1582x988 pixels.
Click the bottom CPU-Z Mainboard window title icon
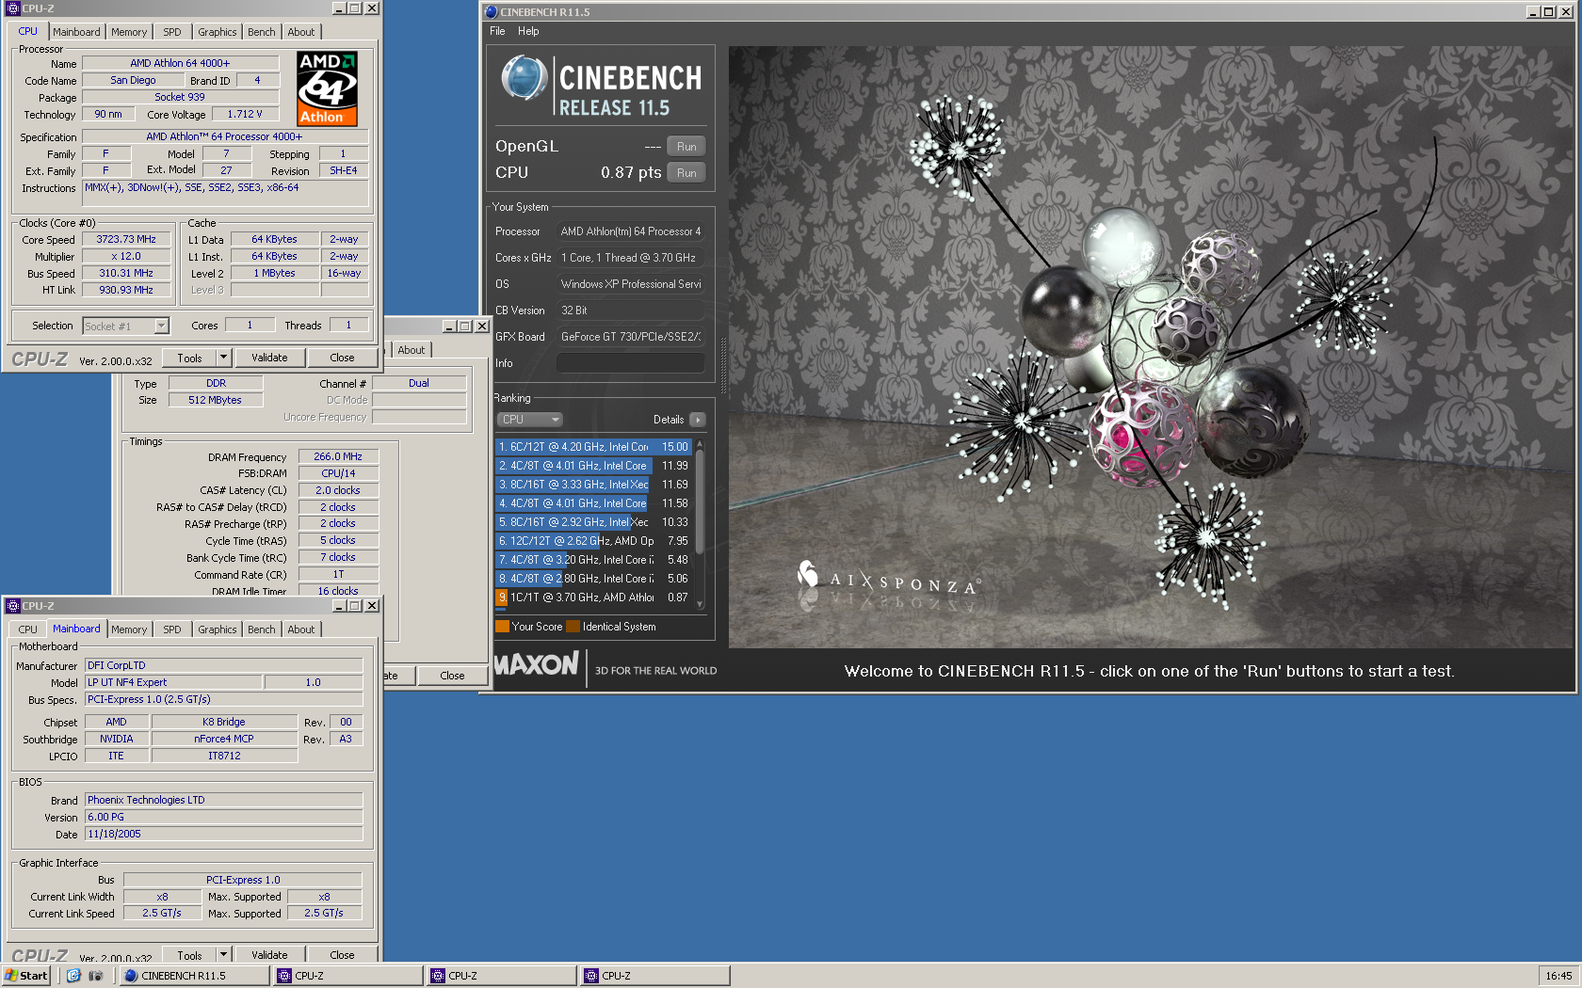(13, 606)
